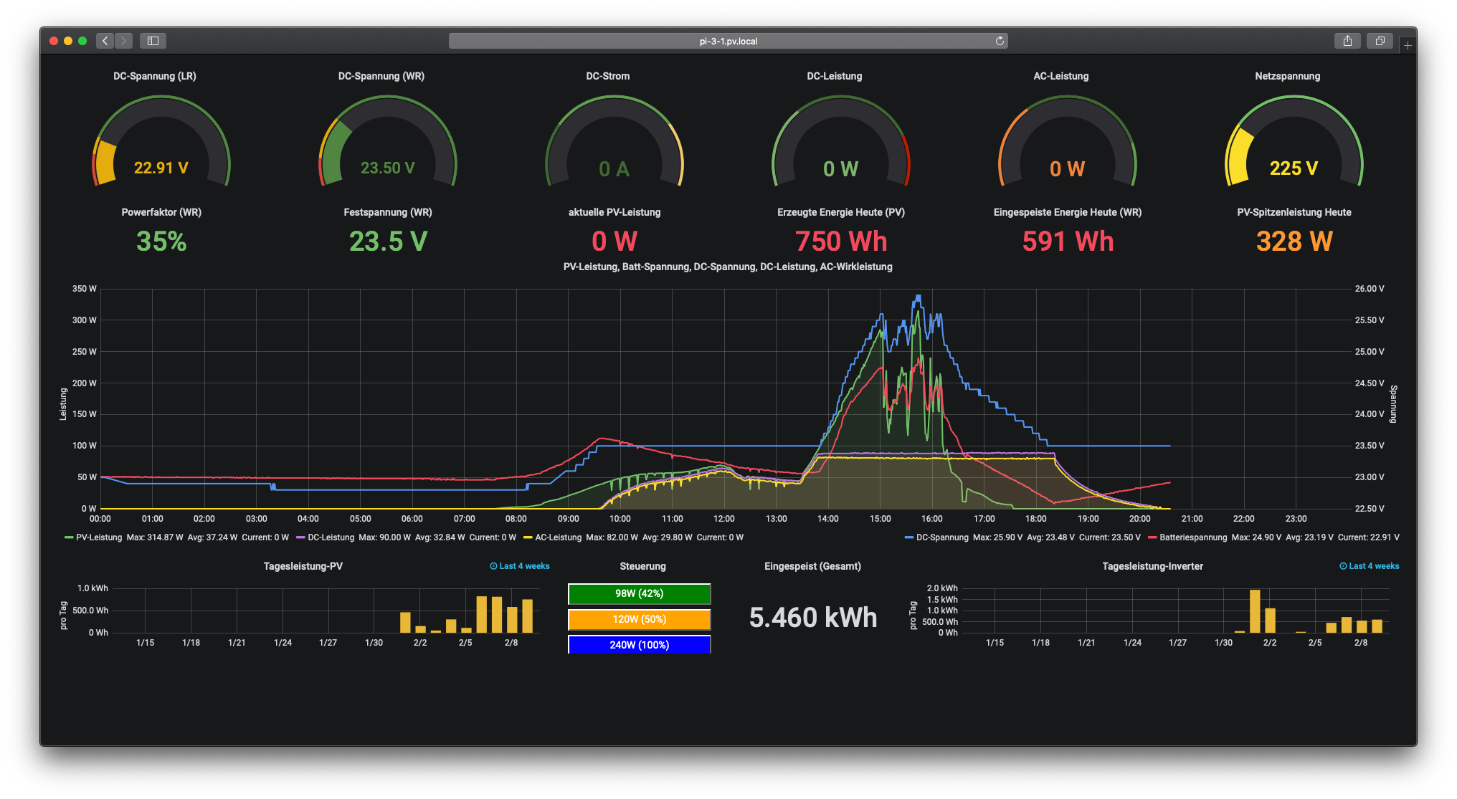Reload the page with the refresh icon
Image resolution: width=1457 pixels, height=799 pixels.
1000,41
